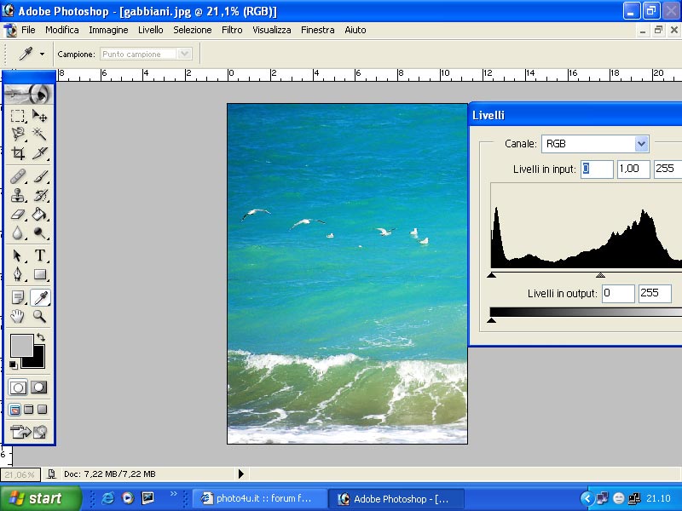Select the Crop tool
Image resolution: width=682 pixels, height=511 pixels.
coord(18,153)
